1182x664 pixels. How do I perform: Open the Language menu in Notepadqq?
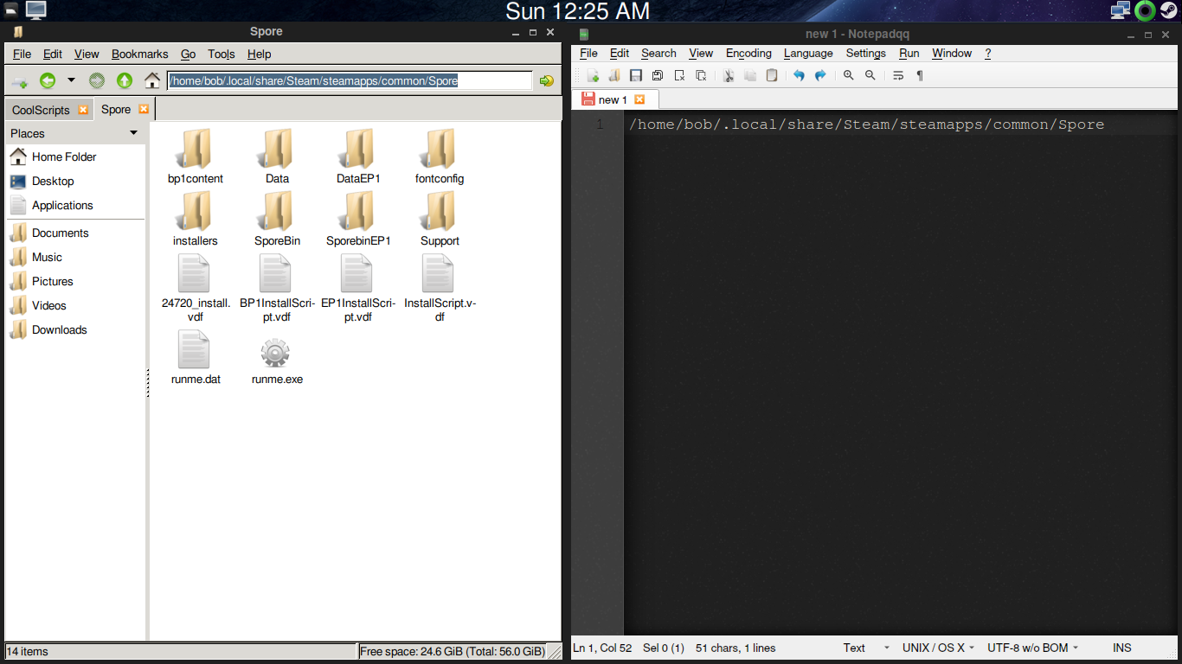[808, 53]
